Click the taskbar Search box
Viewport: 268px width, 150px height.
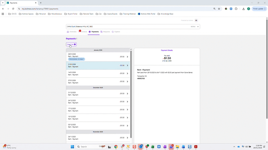(91, 146)
